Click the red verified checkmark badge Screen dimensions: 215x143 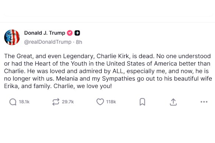point(70,33)
